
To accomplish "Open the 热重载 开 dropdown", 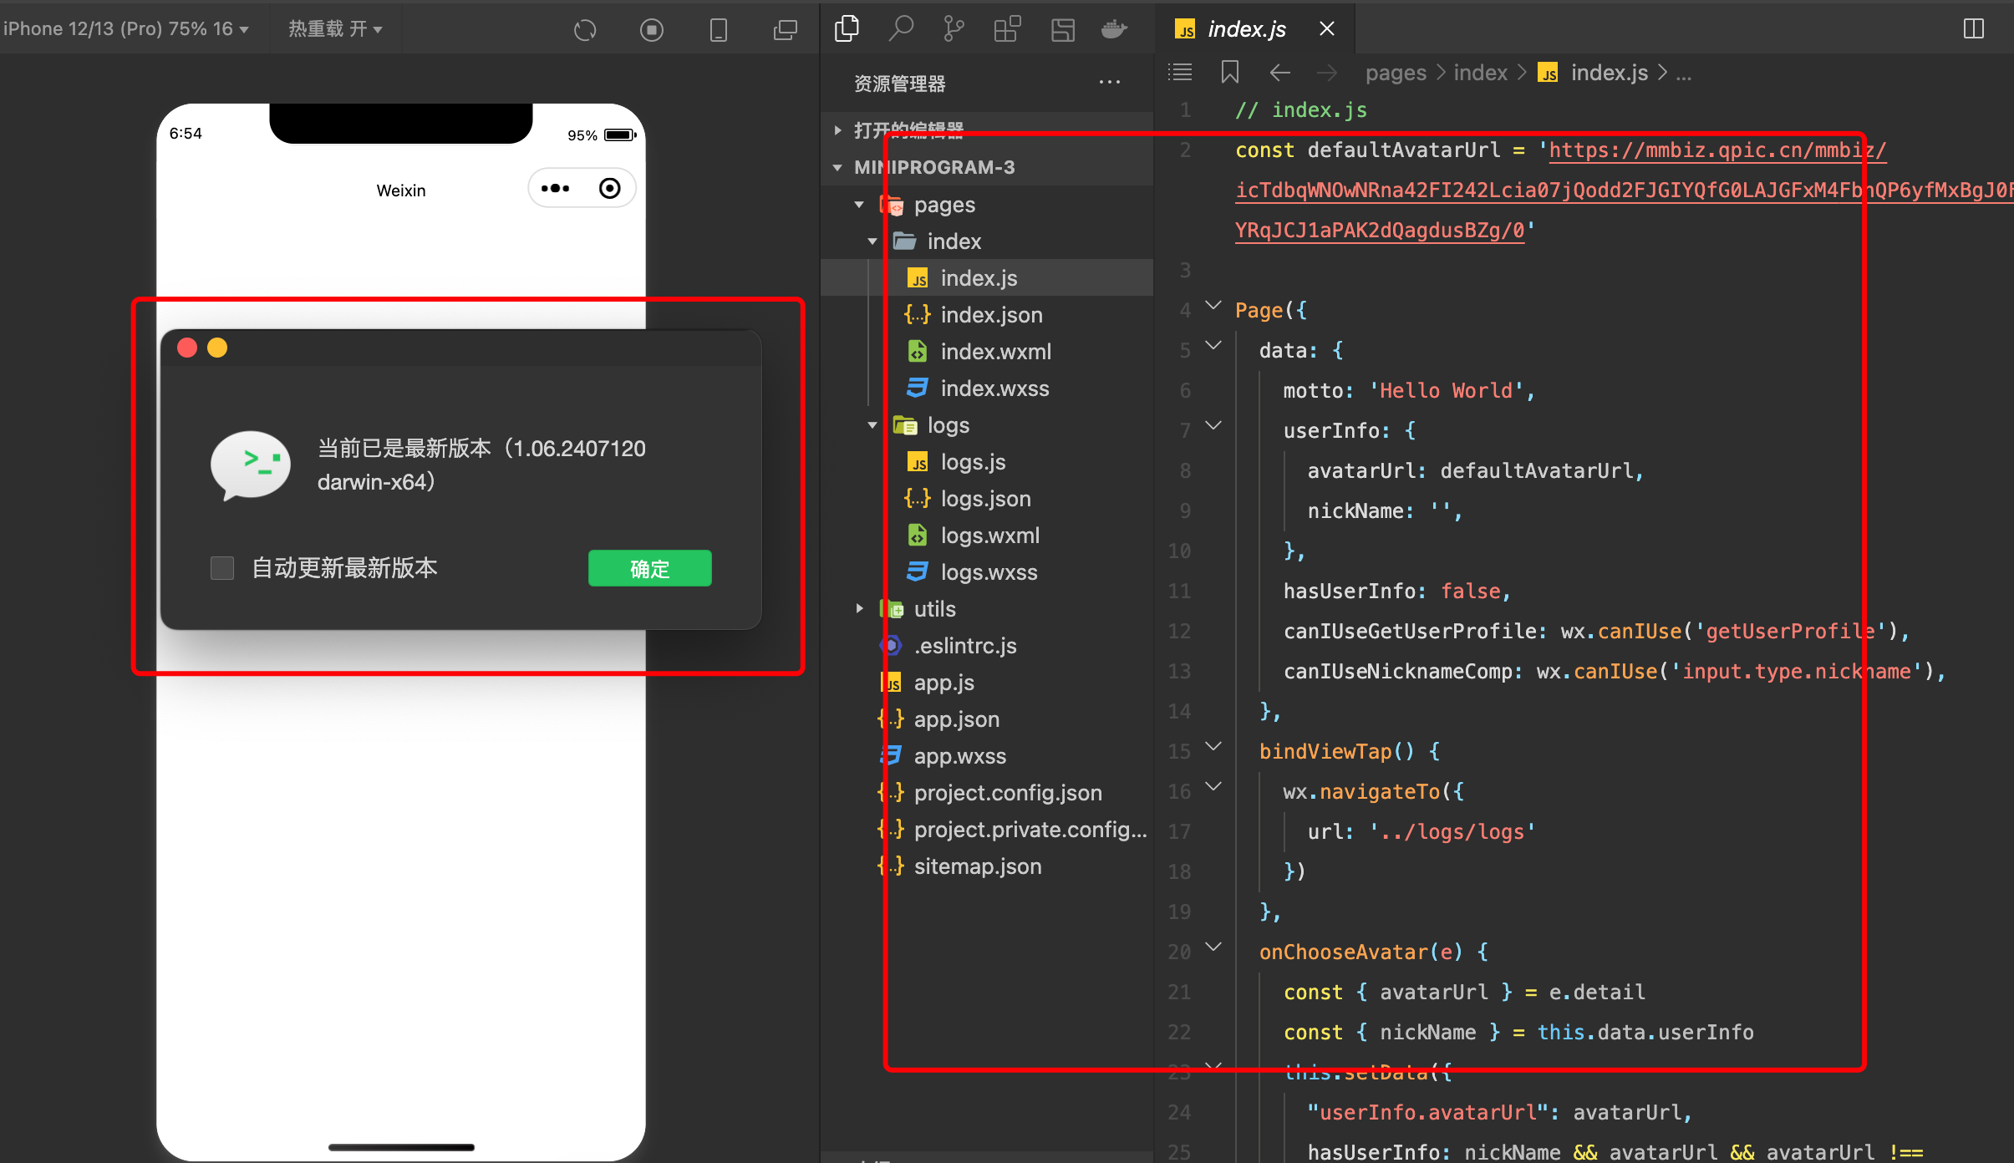I will (x=335, y=29).
